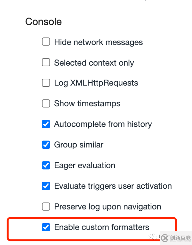Click the 'Selected context only' label text
This screenshot has width=192, height=245.
click(94, 63)
